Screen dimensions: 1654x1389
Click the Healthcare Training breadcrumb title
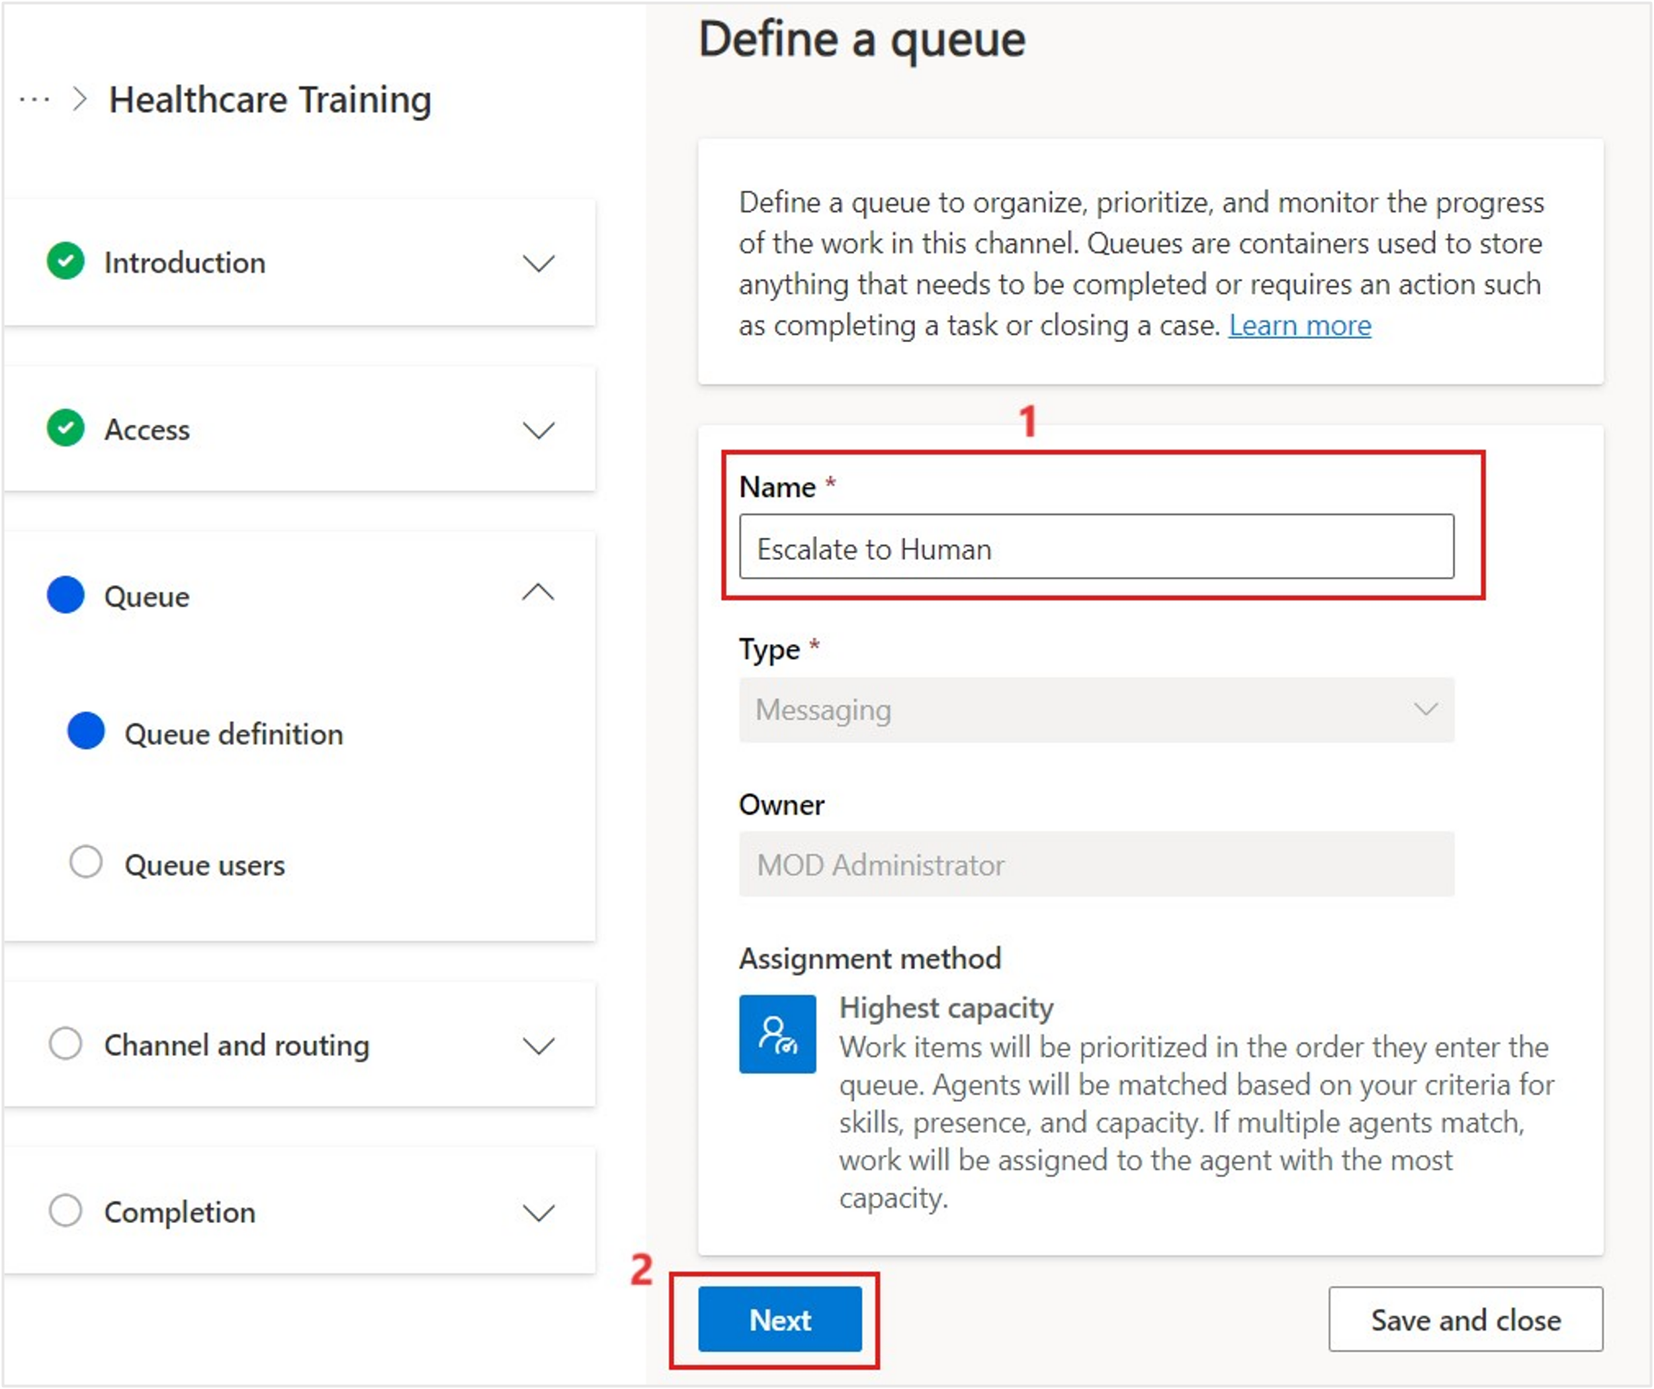coord(270,100)
